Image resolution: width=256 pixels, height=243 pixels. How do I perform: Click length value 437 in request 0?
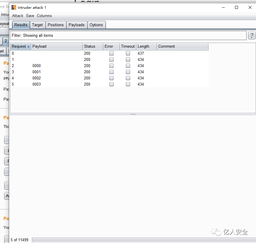point(141,53)
